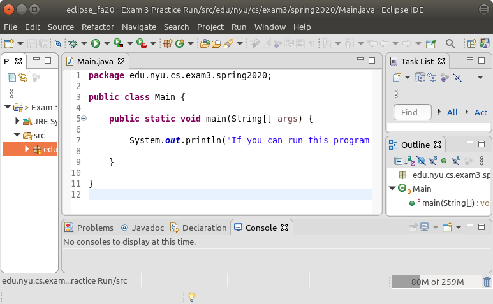Collapse All in Package Explorer
Screen dimensions: 493x304
click(x=11, y=77)
